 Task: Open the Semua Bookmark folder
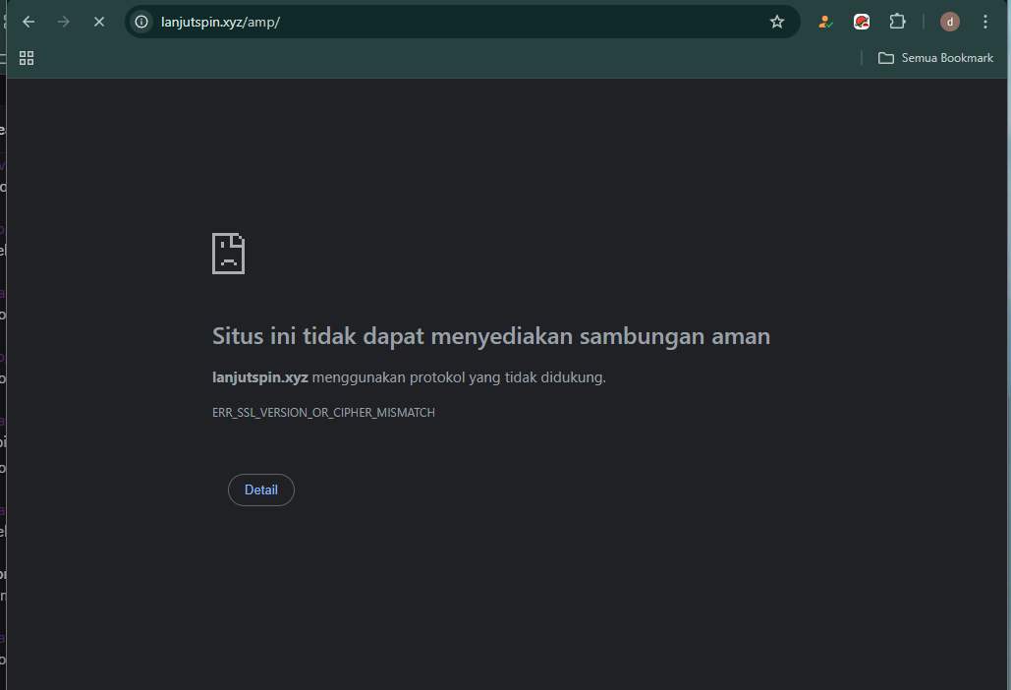pyautogui.click(x=935, y=58)
